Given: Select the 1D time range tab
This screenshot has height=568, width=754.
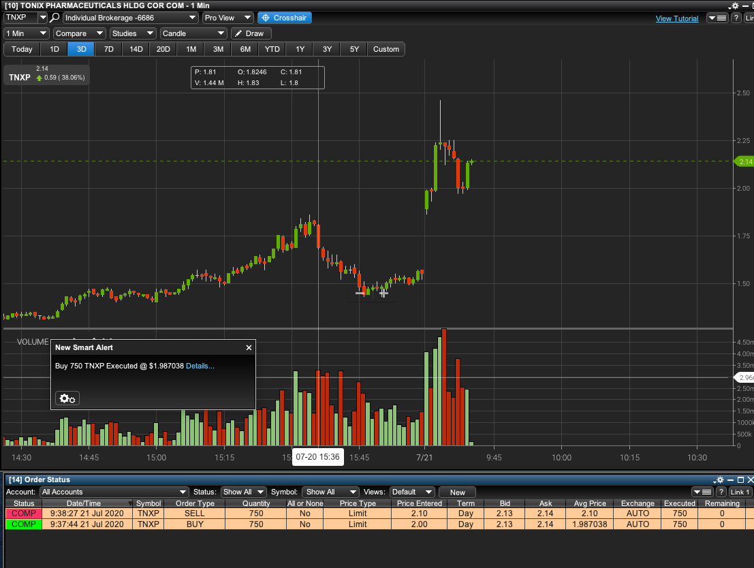Looking at the screenshot, I should click(x=54, y=49).
